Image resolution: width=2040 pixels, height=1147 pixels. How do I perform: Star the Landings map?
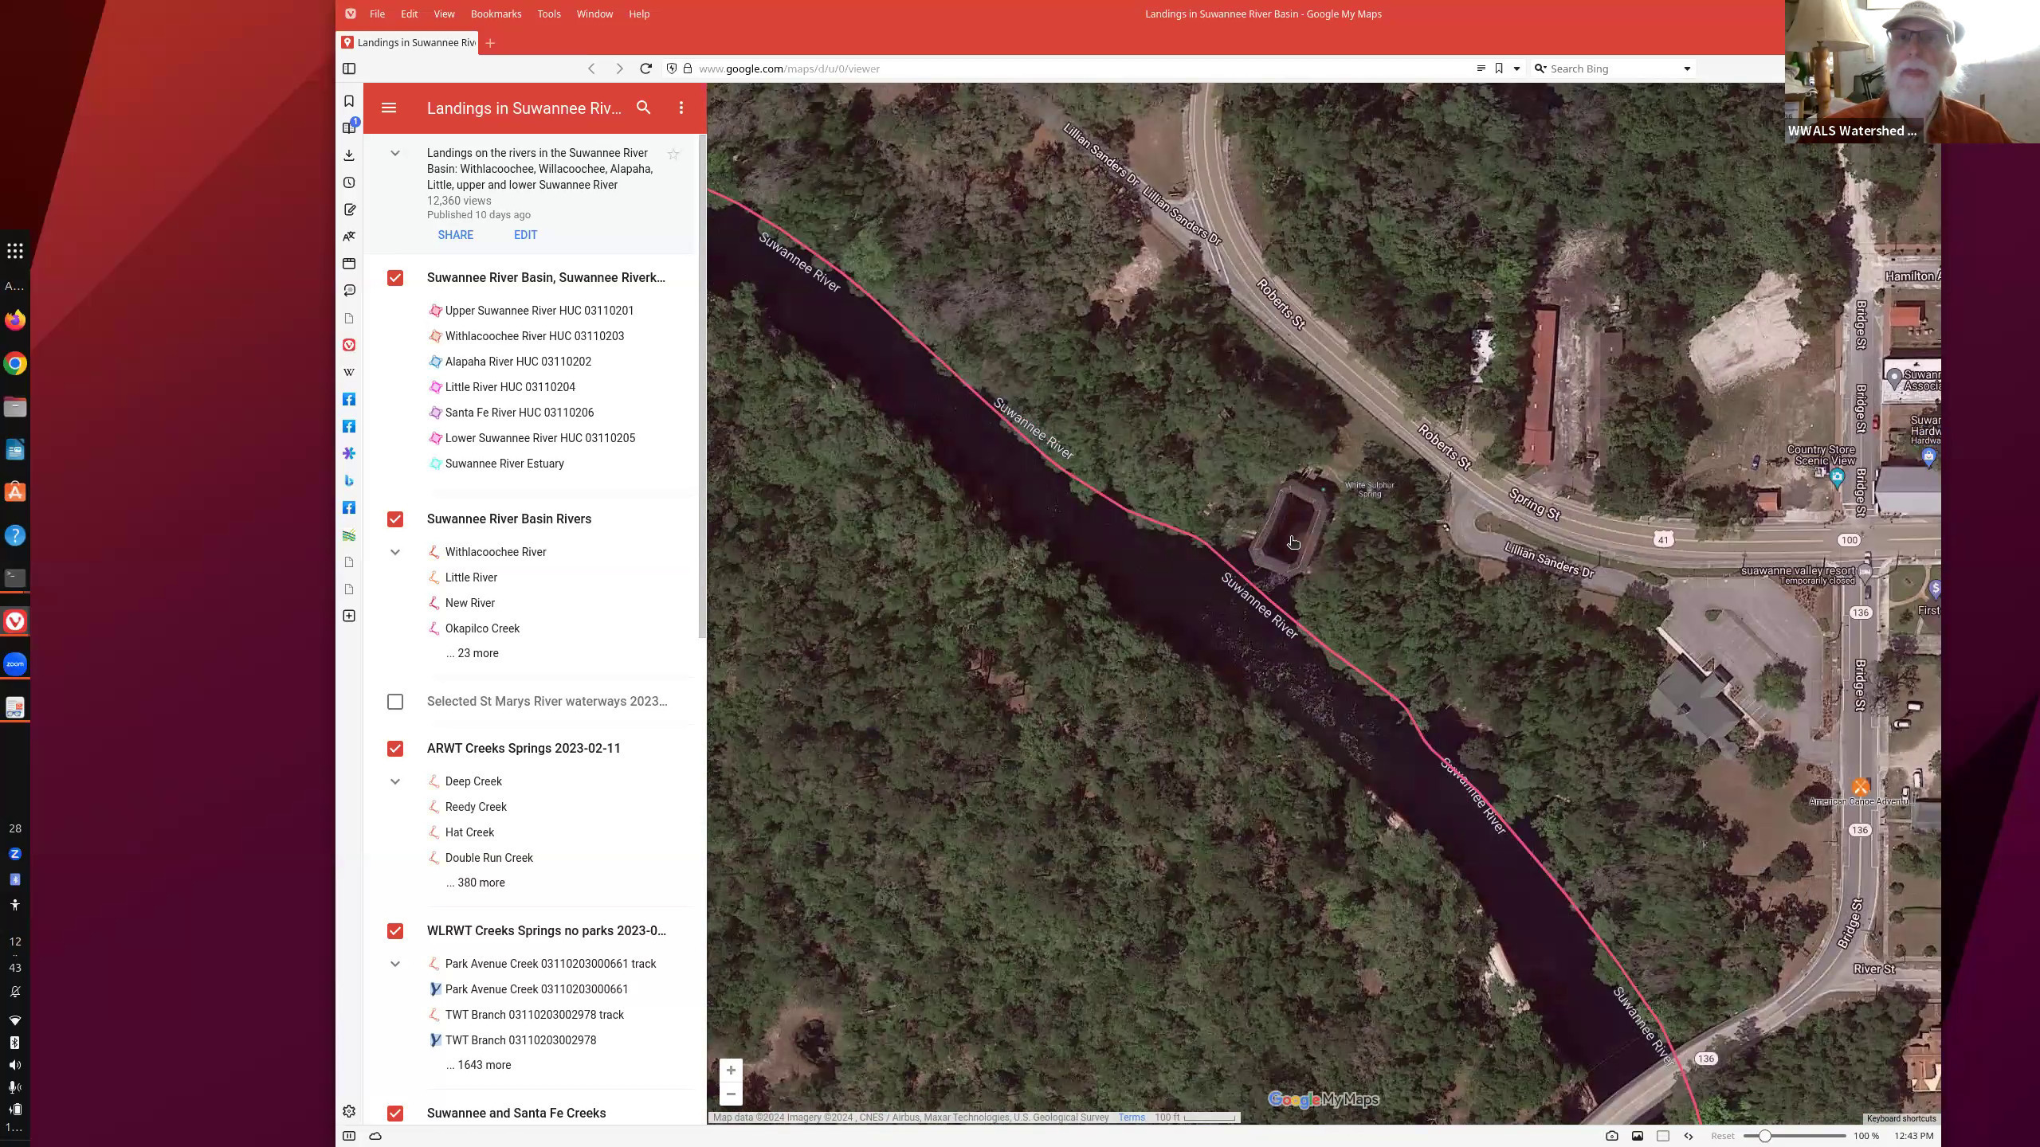[x=673, y=155]
